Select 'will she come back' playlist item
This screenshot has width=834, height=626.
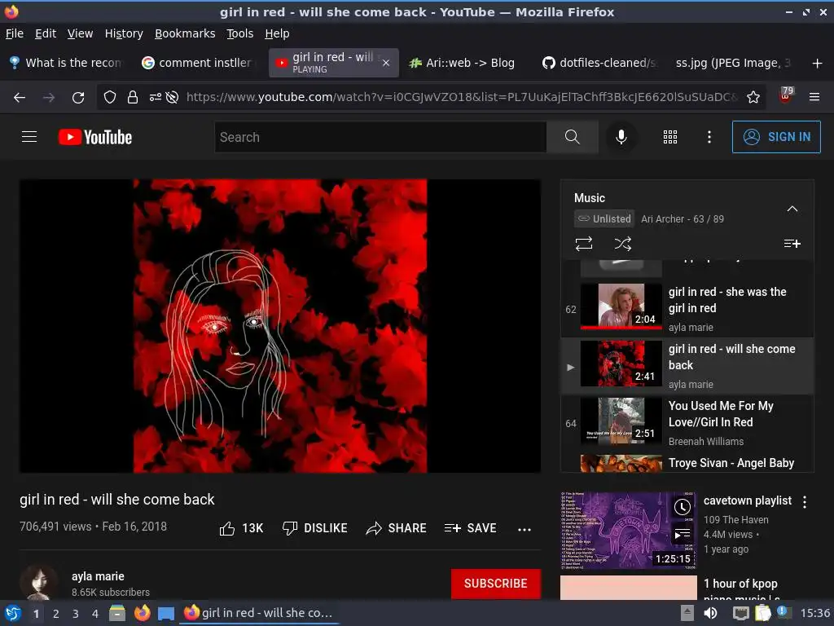tap(687, 366)
